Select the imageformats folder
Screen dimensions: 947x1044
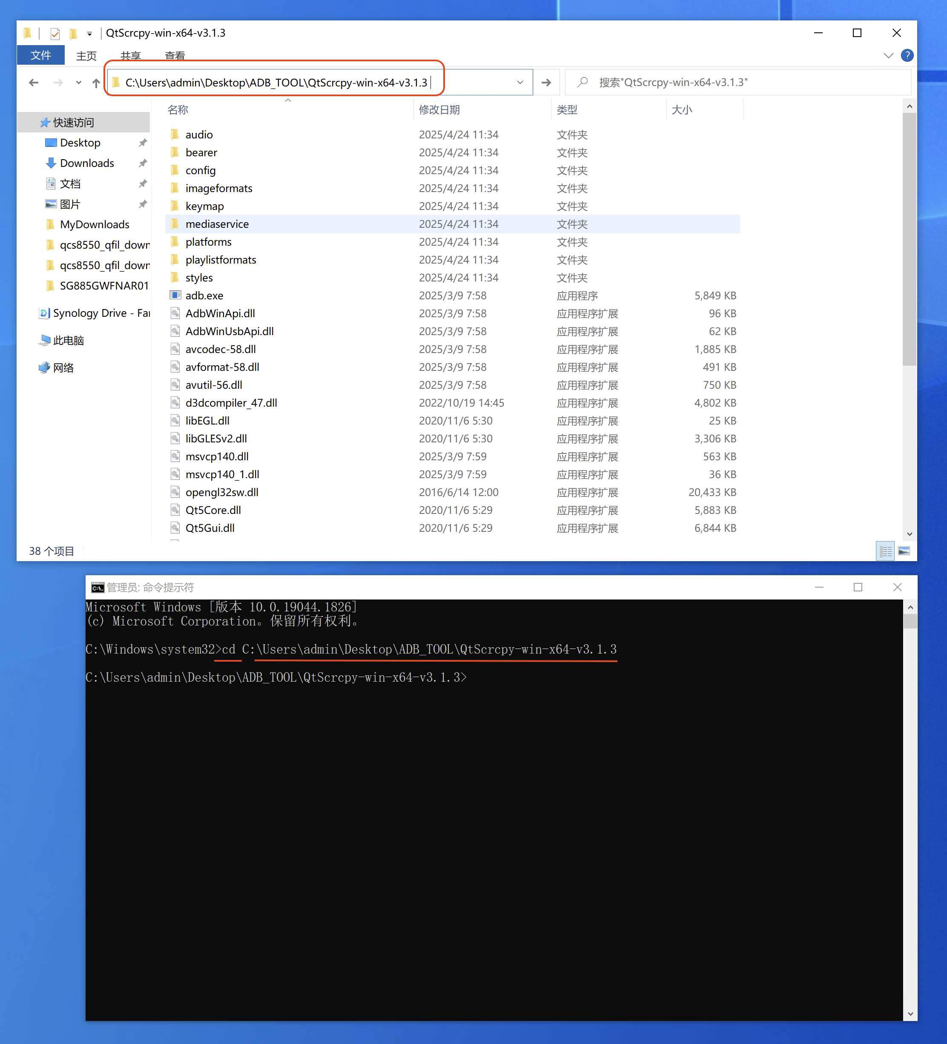[219, 189]
